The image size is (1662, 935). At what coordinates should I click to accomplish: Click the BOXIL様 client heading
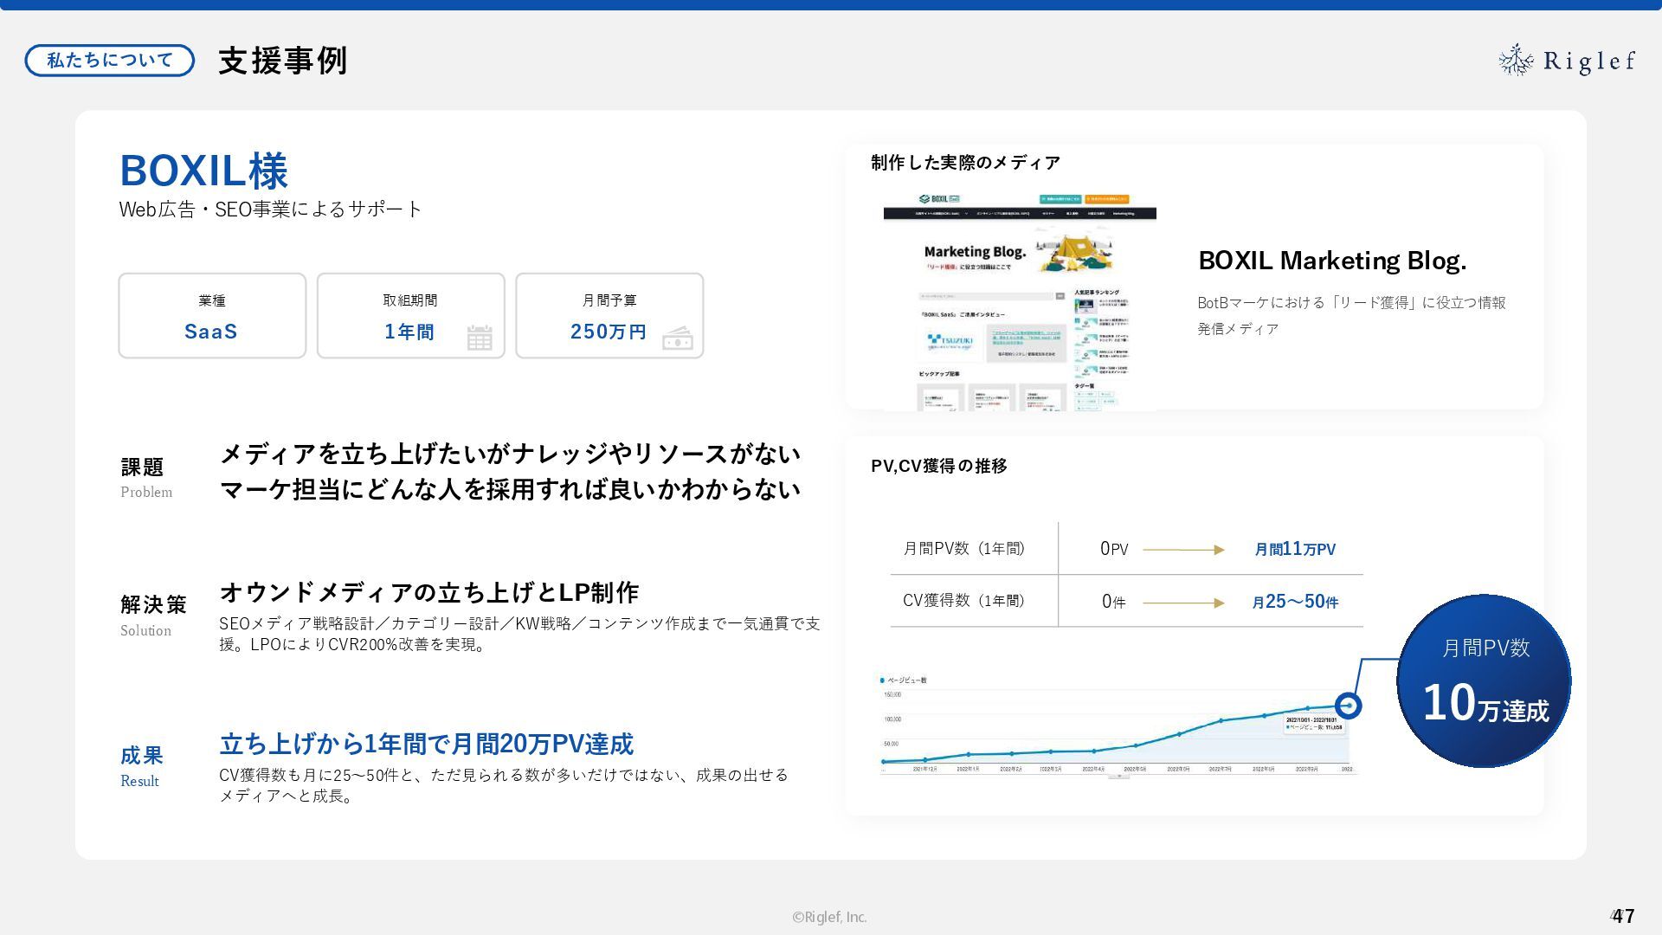click(x=203, y=171)
